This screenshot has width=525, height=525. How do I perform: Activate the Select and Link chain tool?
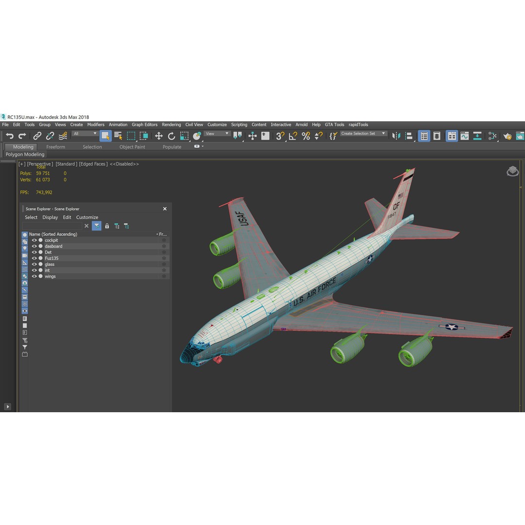pyautogui.click(x=37, y=136)
